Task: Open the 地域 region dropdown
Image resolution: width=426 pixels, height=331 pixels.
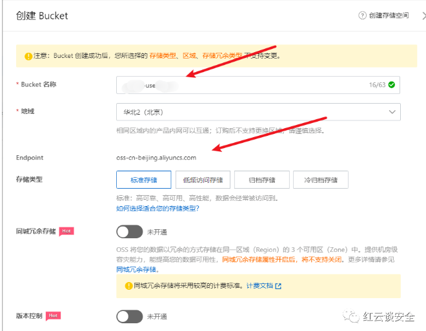Action: click(x=258, y=111)
